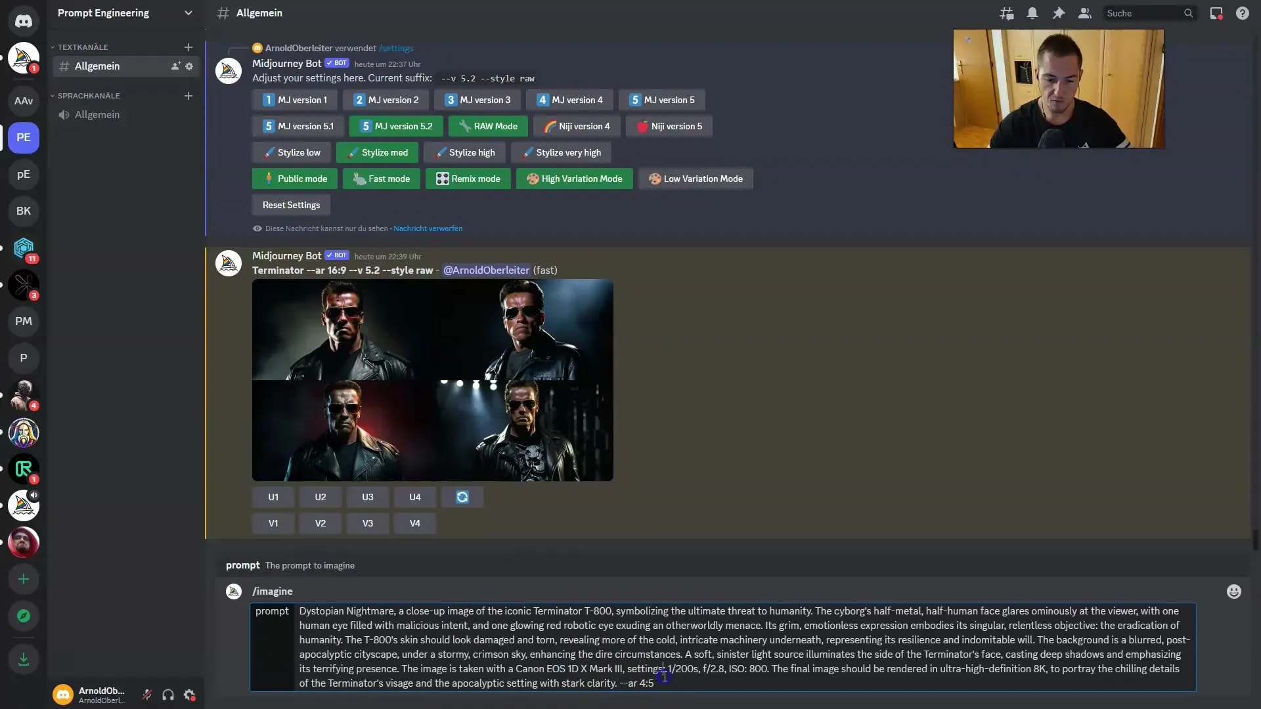This screenshot has height=709, width=1261.
Task: Upscale fourth image with U4
Action: point(415,497)
